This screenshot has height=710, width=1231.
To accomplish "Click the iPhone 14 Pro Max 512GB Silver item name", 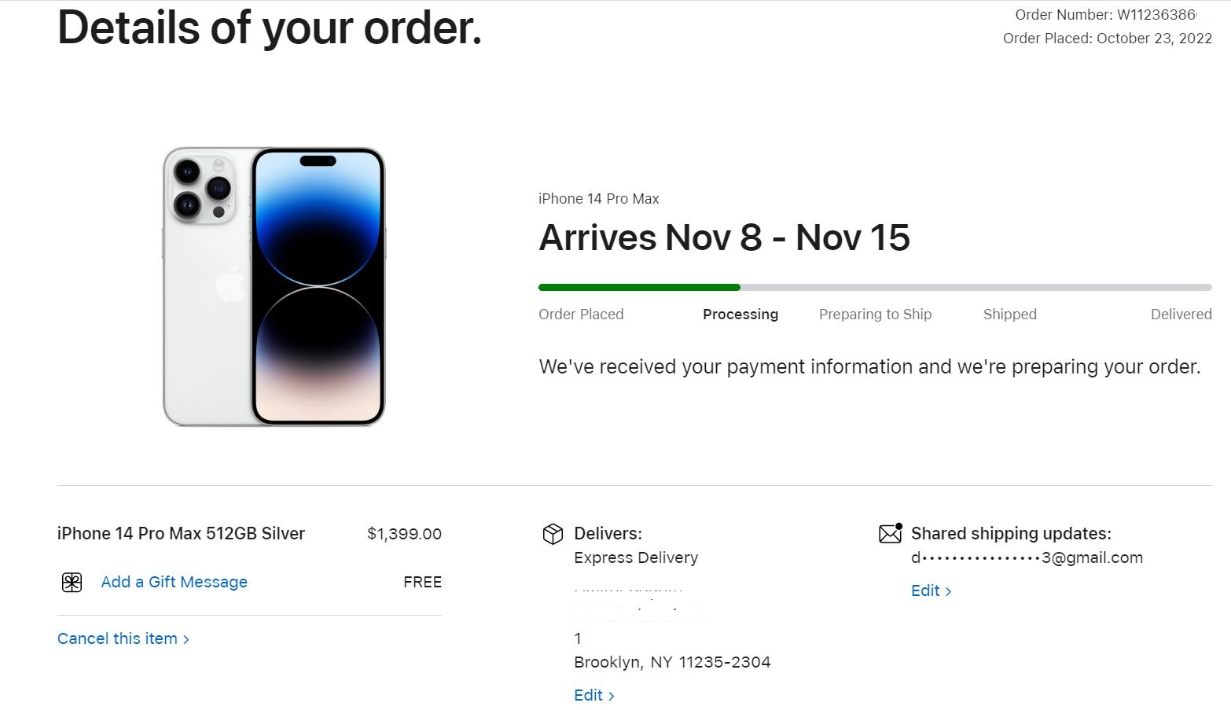I will 181,534.
